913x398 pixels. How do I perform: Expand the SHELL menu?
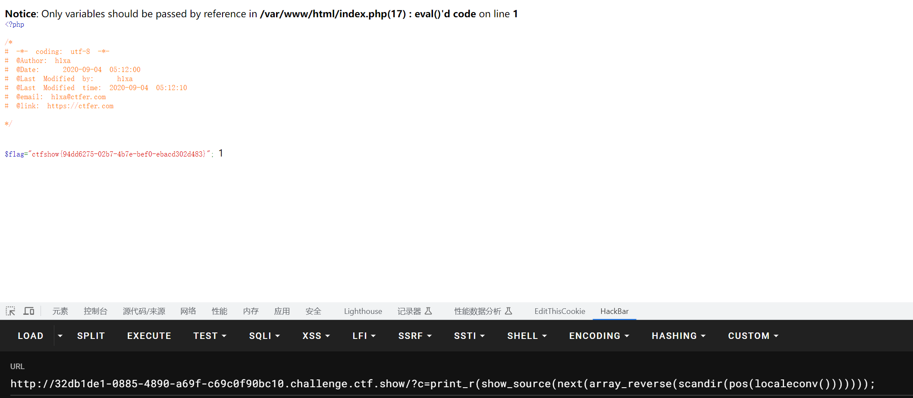pos(527,336)
